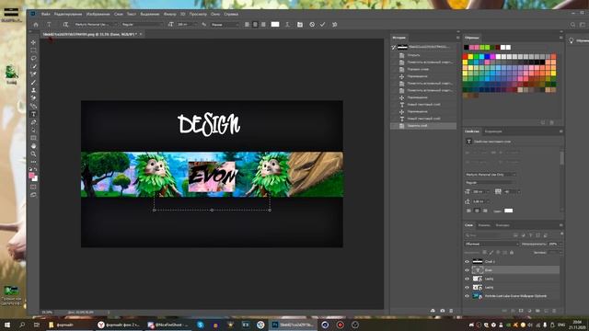Viewport: 589px width, 331px height.
Task: Select the Evon text layer row
Action: click(x=512, y=270)
